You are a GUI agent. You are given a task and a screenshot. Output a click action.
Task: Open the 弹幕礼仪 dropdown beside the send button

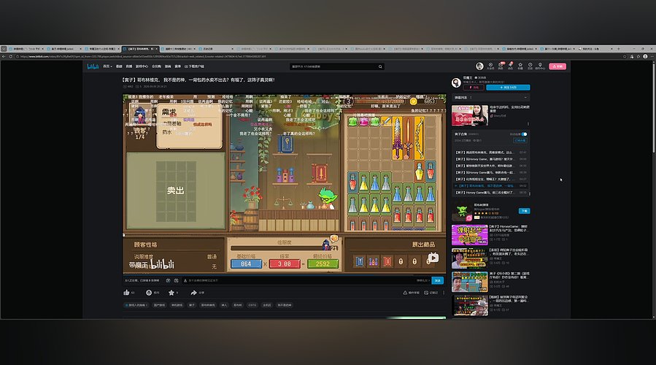click(422, 280)
